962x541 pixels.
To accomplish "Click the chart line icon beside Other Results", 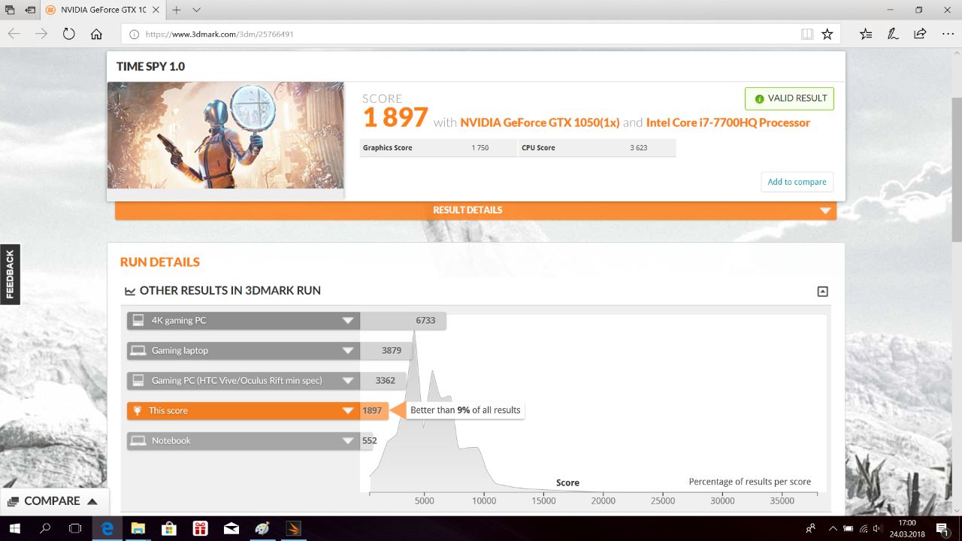I will [130, 291].
